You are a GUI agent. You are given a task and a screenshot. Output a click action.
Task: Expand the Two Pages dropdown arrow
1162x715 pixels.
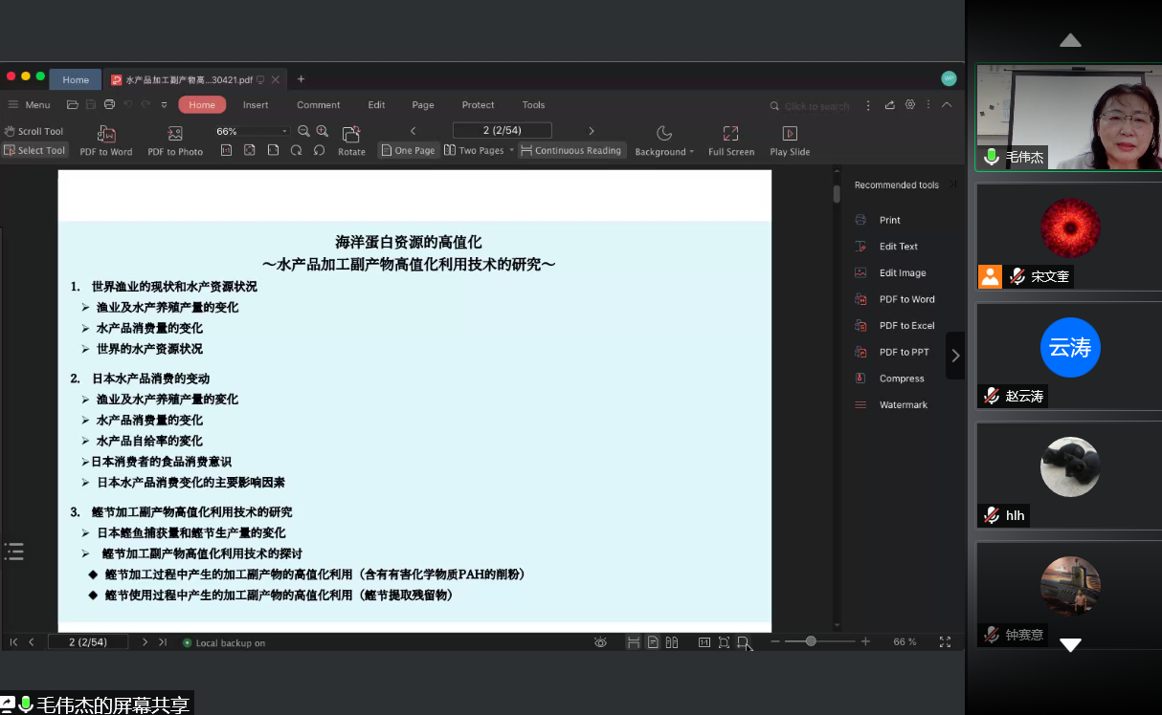point(511,151)
